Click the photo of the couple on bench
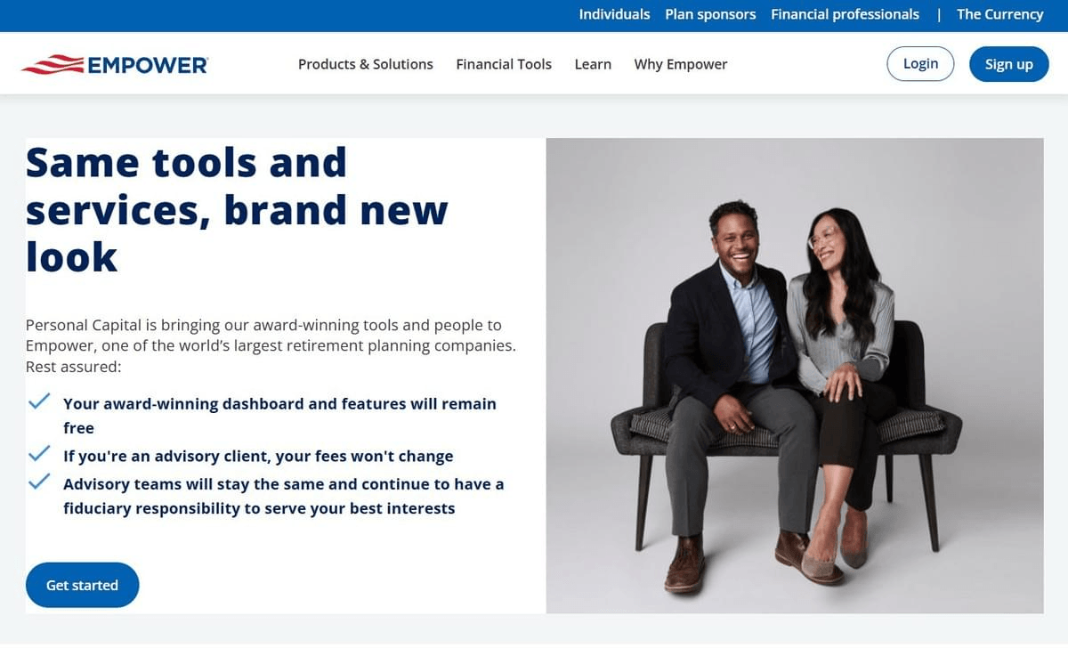 pyautogui.click(x=795, y=376)
